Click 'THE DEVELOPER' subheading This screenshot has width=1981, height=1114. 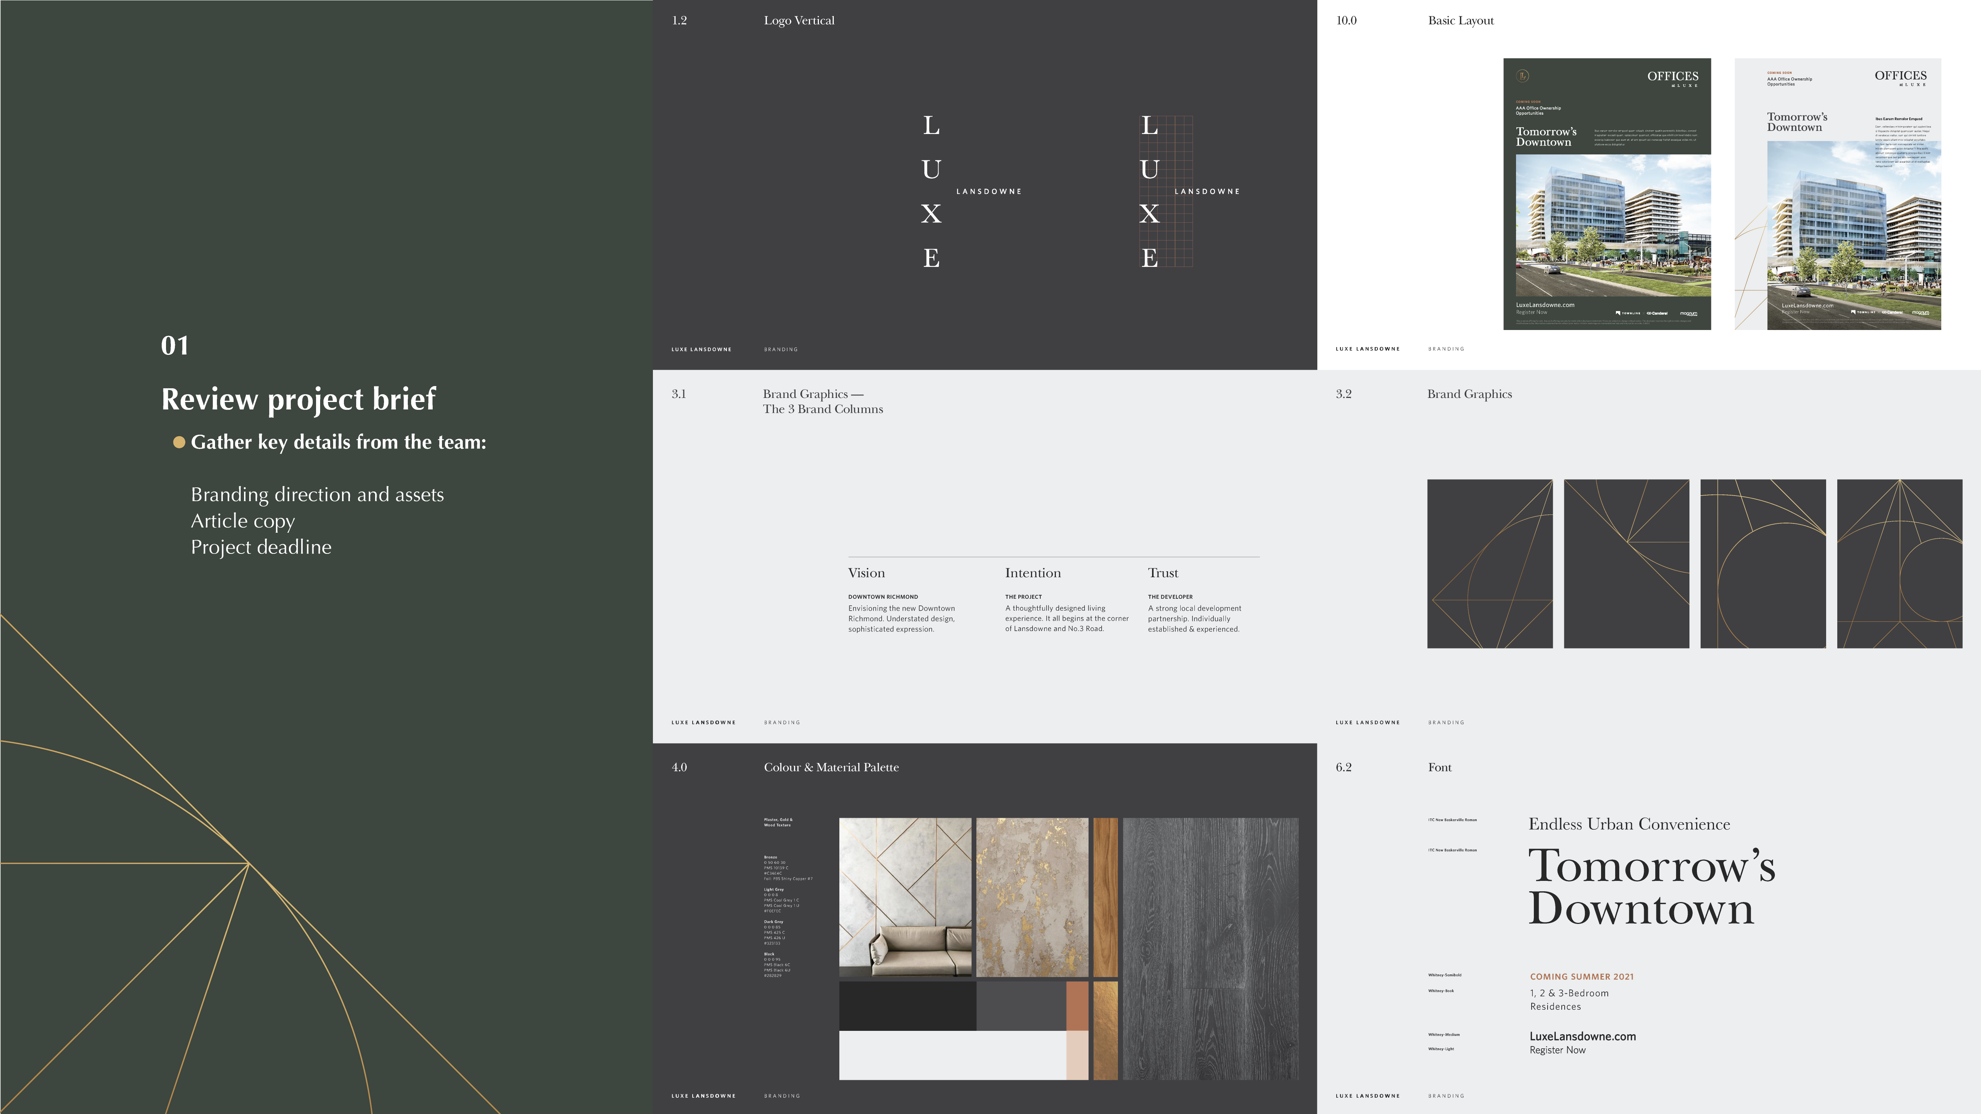tap(1171, 597)
